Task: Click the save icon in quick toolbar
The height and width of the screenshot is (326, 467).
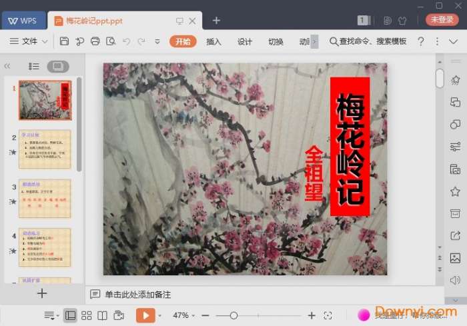Action: pos(64,41)
